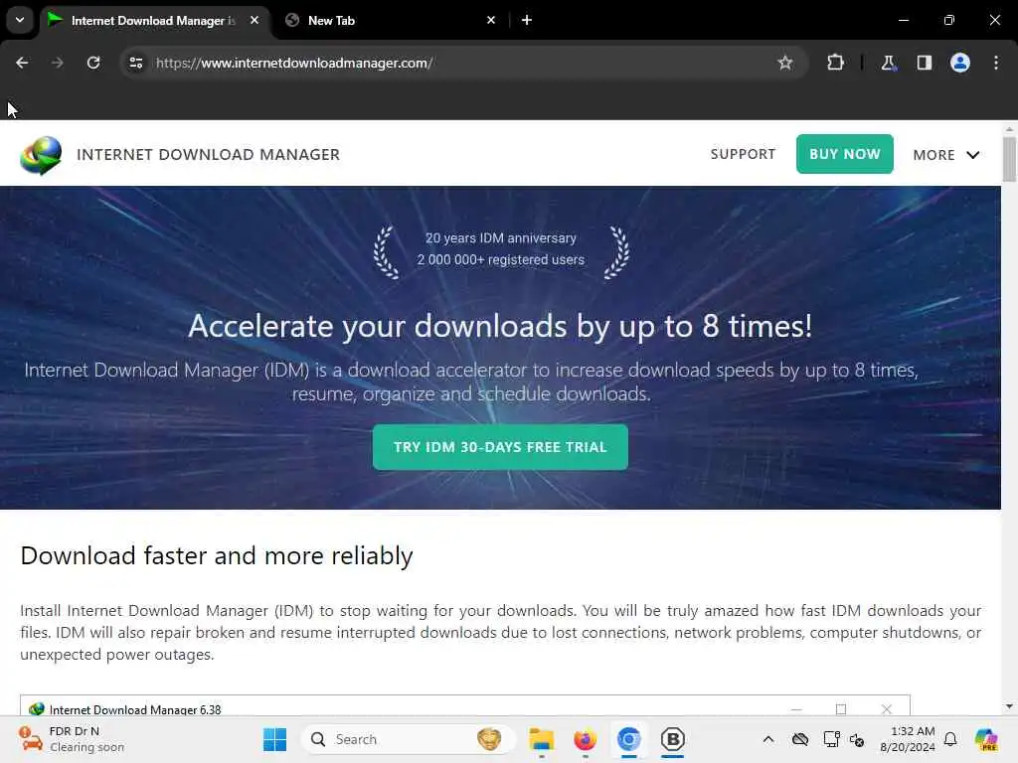Reload the current page

(x=93, y=63)
